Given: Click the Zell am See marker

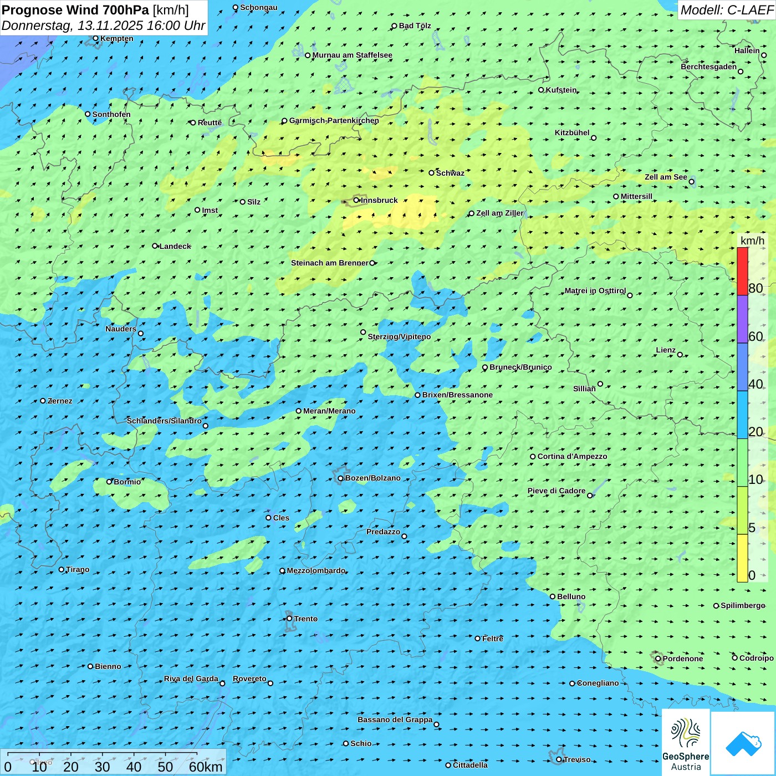Looking at the screenshot, I should pyautogui.click(x=691, y=182).
